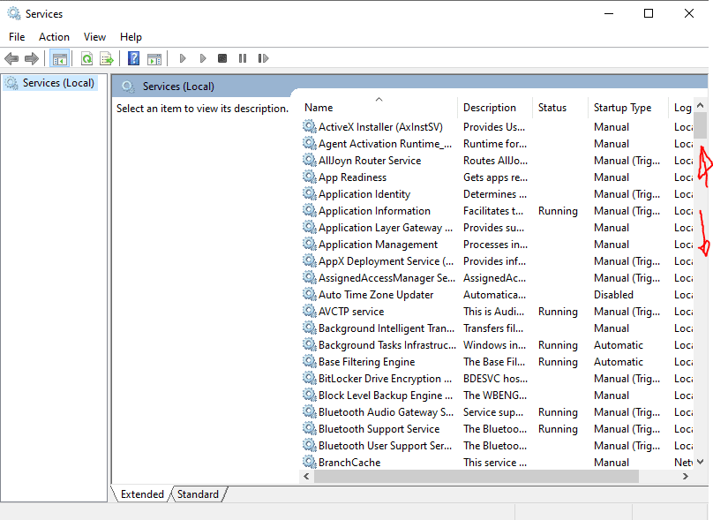Viewport: 713px width, 520px height.
Task: Open the File menu
Action: pyautogui.click(x=17, y=37)
